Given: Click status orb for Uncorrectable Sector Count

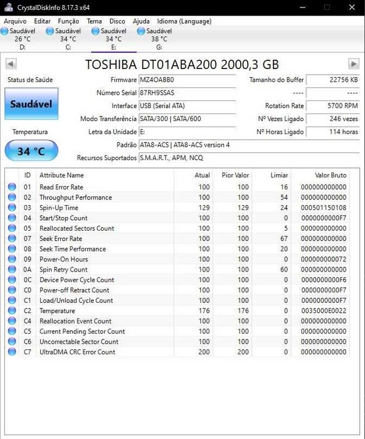Looking at the screenshot, I should tap(12, 341).
